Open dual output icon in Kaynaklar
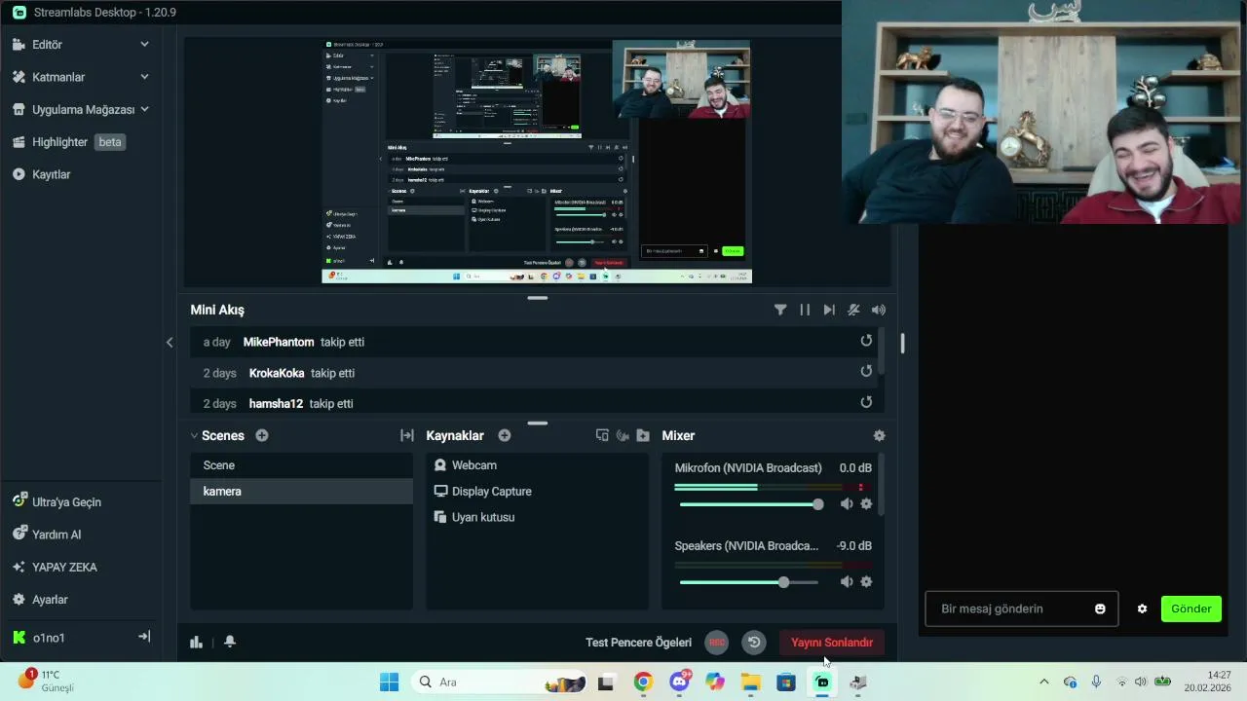Image resolution: width=1247 pixels, height=701 pixels. 602,435
